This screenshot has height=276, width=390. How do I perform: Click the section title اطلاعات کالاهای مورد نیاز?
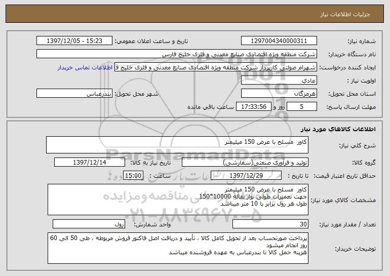coord(338,129)
